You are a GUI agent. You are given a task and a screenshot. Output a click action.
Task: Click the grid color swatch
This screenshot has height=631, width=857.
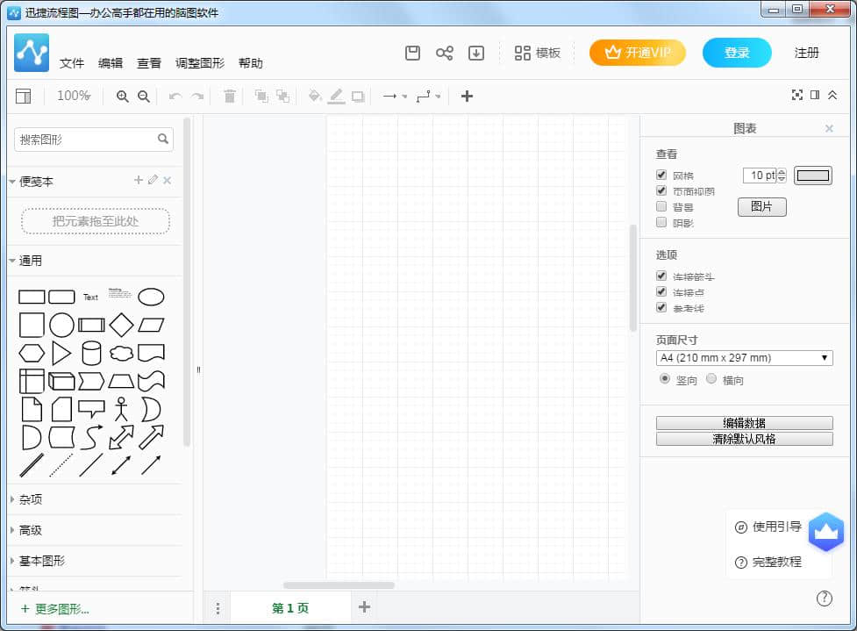point(812,176)
